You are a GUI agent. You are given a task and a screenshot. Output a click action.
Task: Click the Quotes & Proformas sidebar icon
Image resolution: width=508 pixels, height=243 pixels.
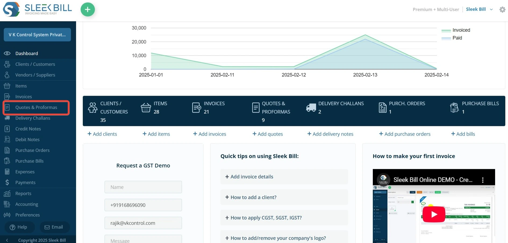coord(7,107)
